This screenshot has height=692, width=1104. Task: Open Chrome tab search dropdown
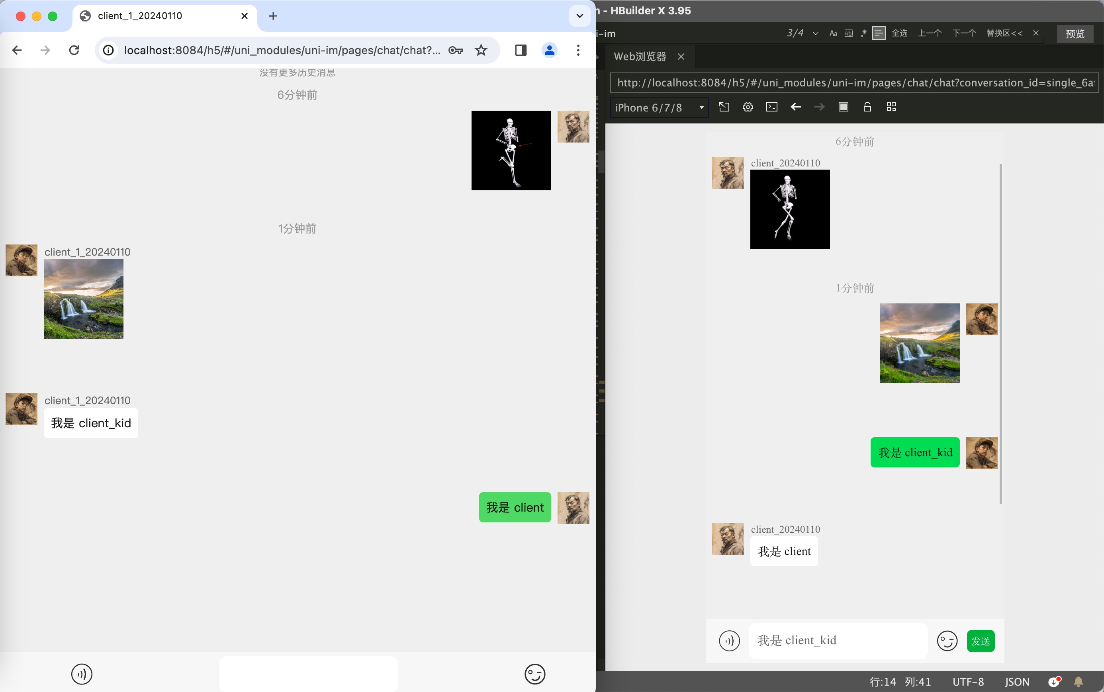(579, 16)
